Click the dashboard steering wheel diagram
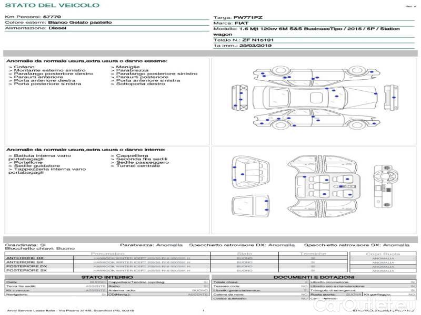This screenshot has width=421, height=315. pos(383,174)
